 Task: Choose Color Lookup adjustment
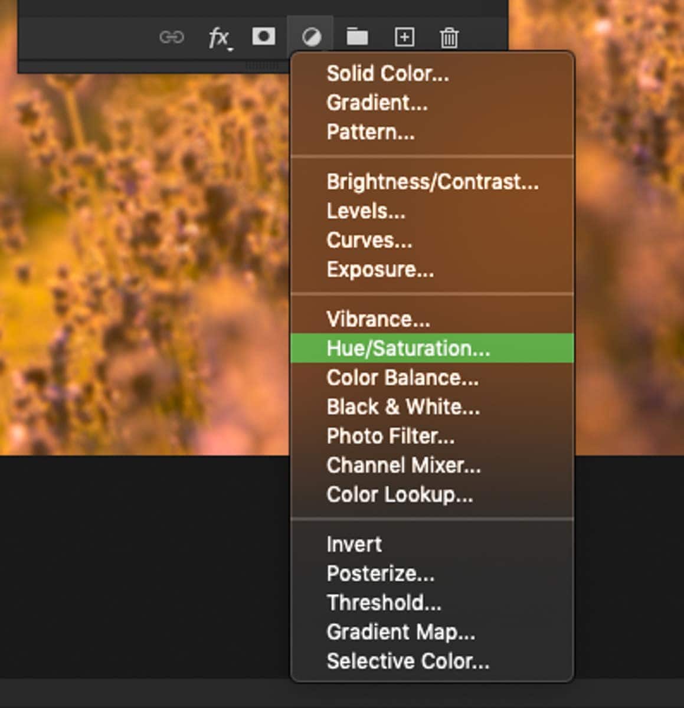pyautogui.click(x=432, y=494)
